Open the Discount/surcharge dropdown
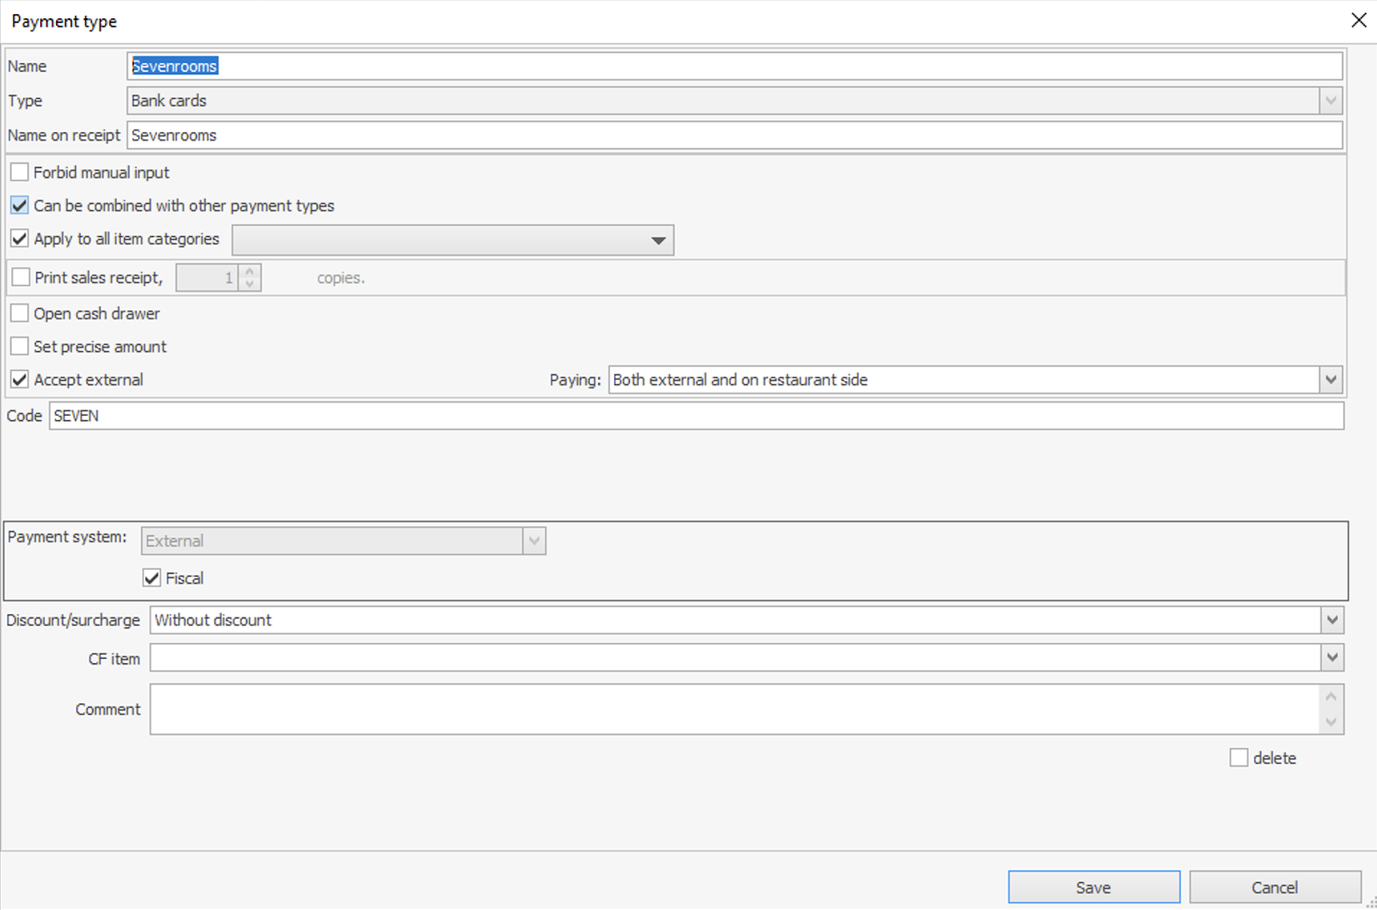This screenshot has width=1377, height=910. point(1332,620)
